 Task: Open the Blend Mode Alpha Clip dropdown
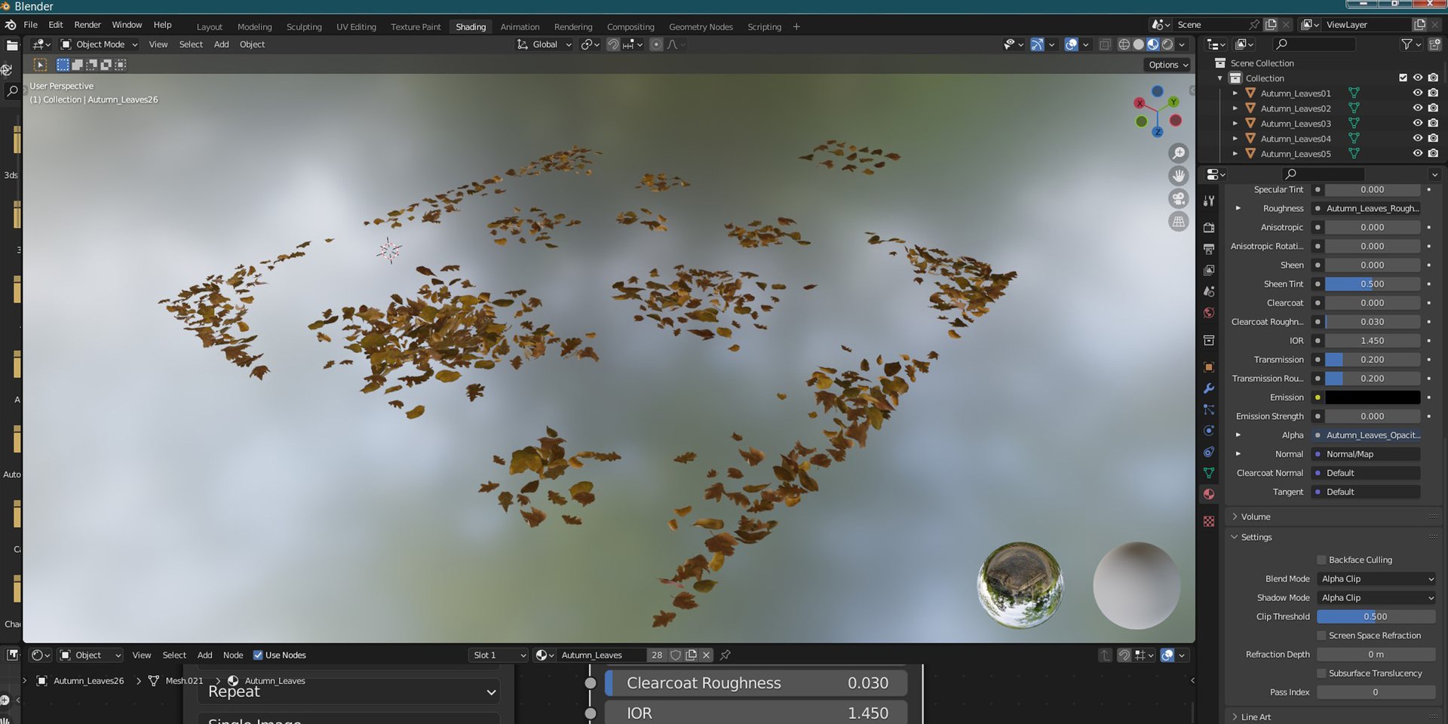click(x=1376, y=578)
